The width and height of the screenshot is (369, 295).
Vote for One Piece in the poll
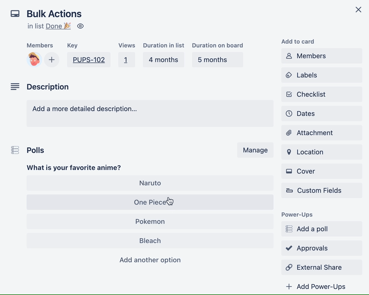point(150,202)
